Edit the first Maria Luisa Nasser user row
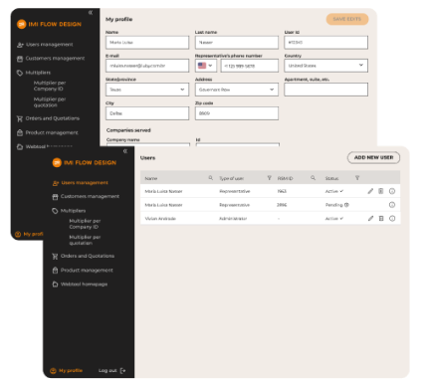426x386 pixels. coord(370,191)
